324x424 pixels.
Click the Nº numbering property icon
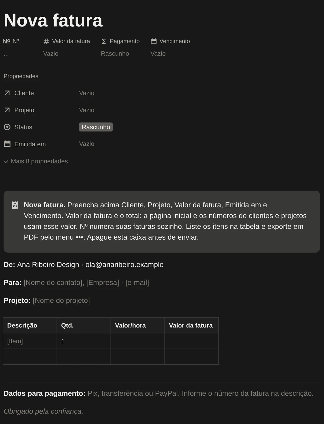click(x=6, y=41)
